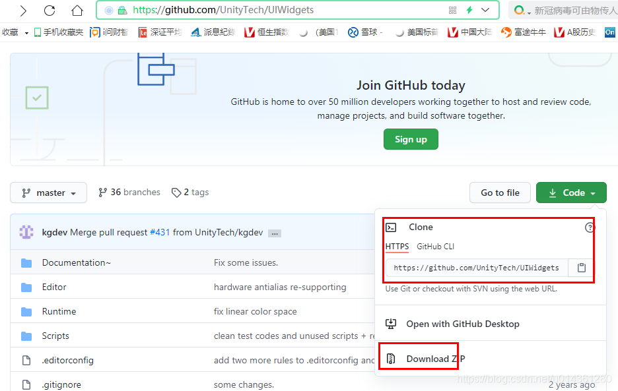Open 'hardware antialias re-supporting' commit message
The width and height of the screenshot is (618, 391).
point(280,287)
